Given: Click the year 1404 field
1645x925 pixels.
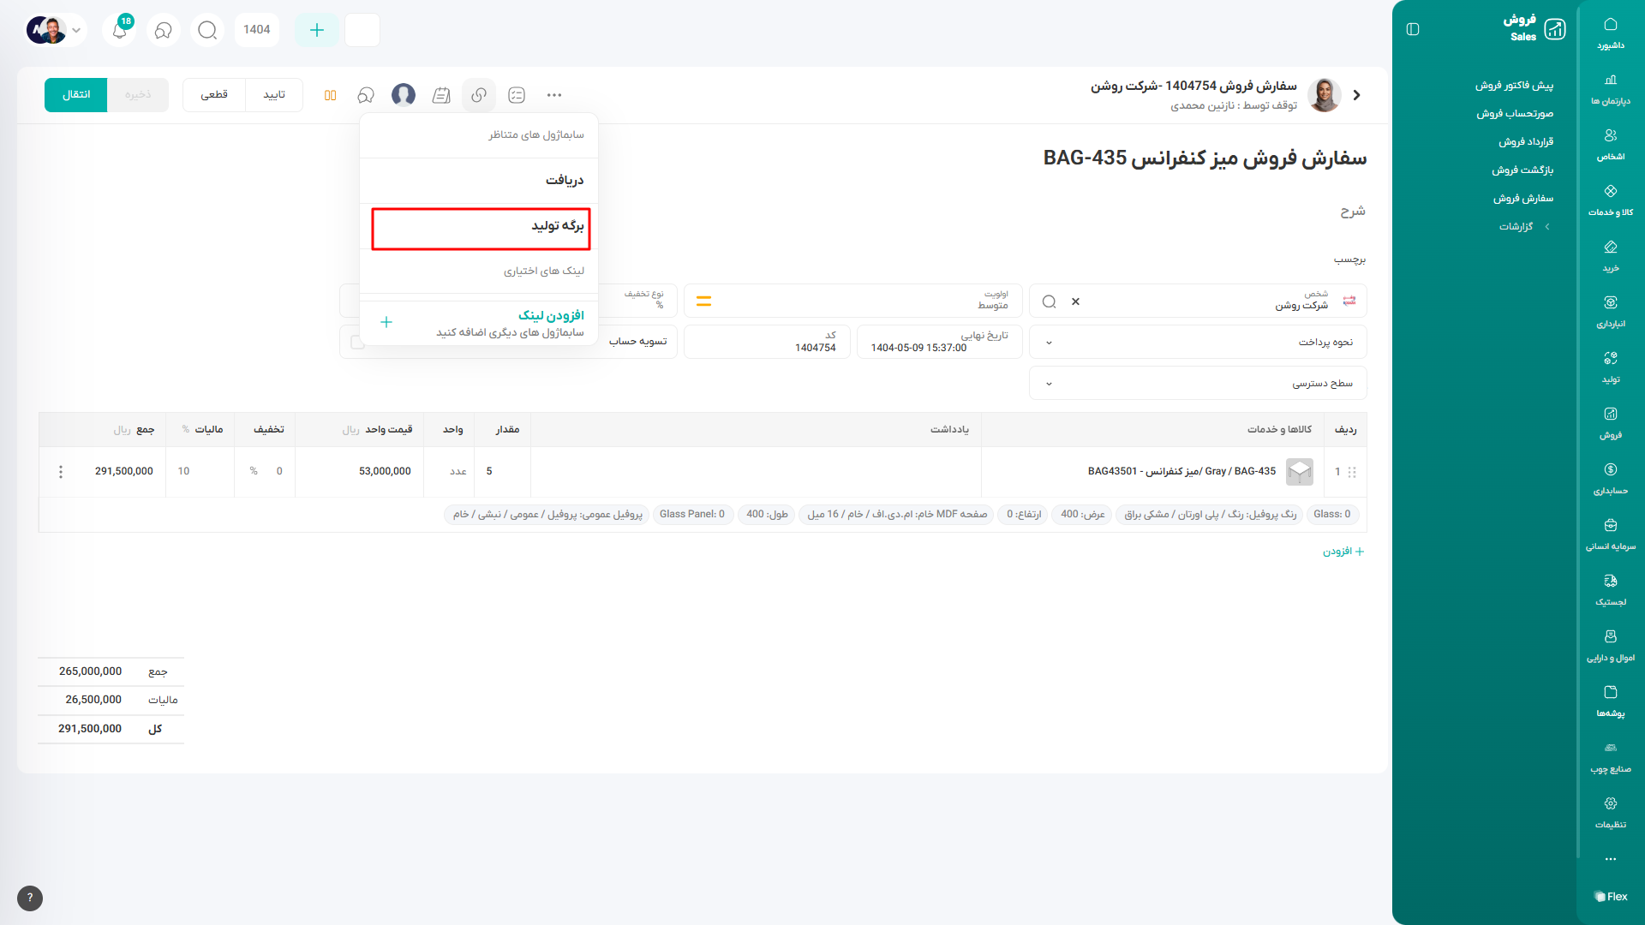Looking at the screenshot, I should [x=256, y=30].
